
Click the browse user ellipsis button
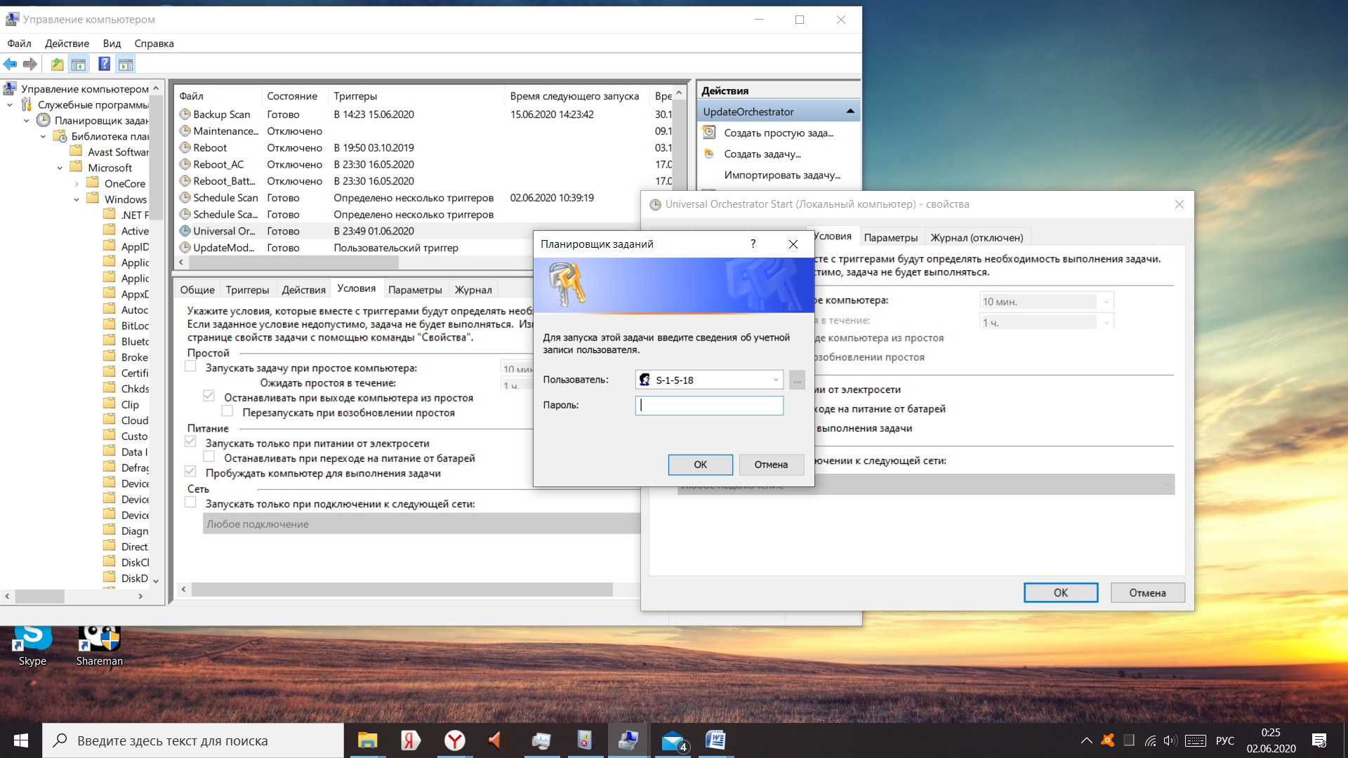[x=797, y=380]
